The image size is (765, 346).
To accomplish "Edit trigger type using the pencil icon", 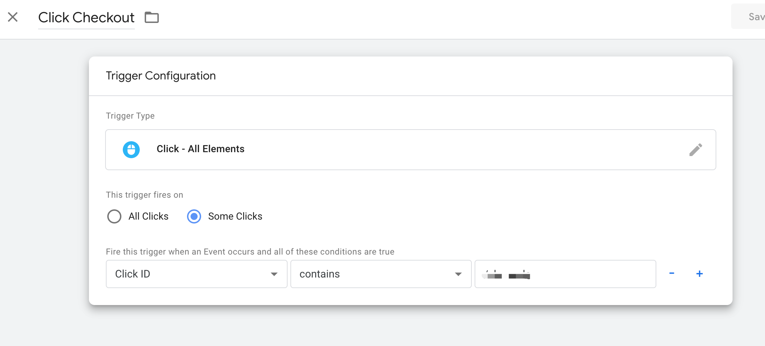I will click(695, 150).
